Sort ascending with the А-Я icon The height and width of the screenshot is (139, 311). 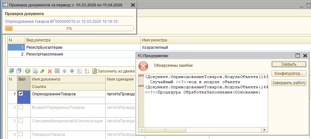point(79,71)
